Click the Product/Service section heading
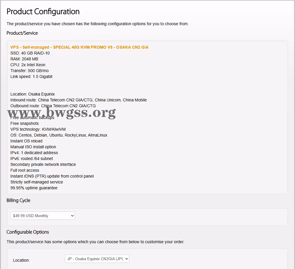295x269 pixels. pyautogui.click(x=22, y=33)
